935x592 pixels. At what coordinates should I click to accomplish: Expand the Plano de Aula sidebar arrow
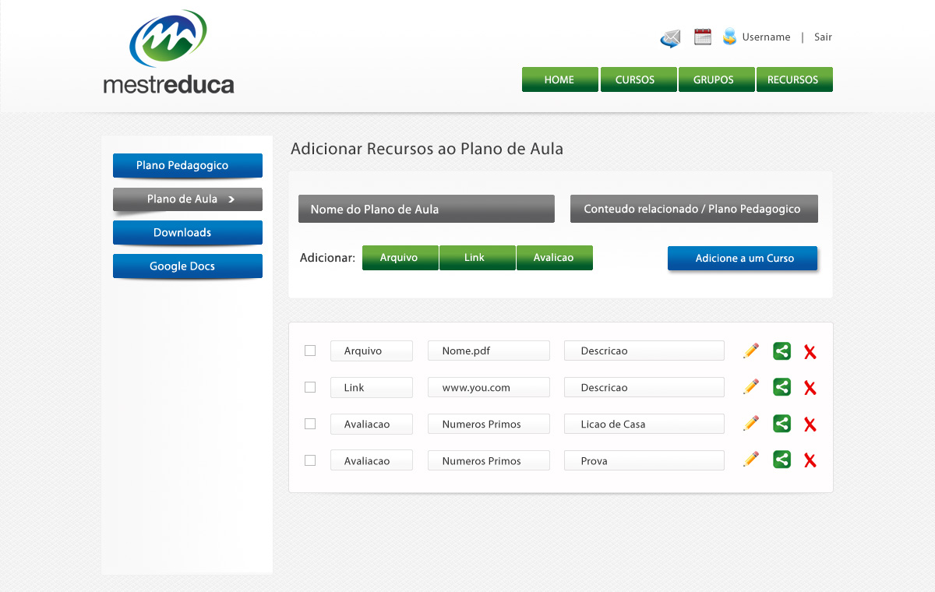tap(231, 199)
